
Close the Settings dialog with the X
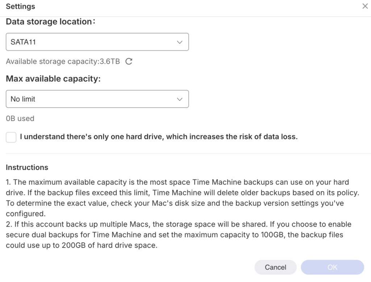click(365, 7)
